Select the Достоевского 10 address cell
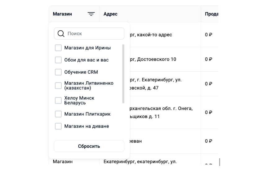270x178 pixels. 155,59
